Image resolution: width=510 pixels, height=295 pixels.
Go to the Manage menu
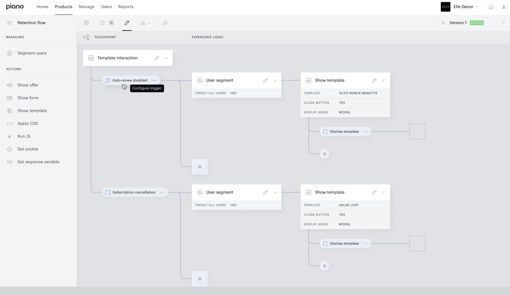pyautogui.click(x=87, y=7)
